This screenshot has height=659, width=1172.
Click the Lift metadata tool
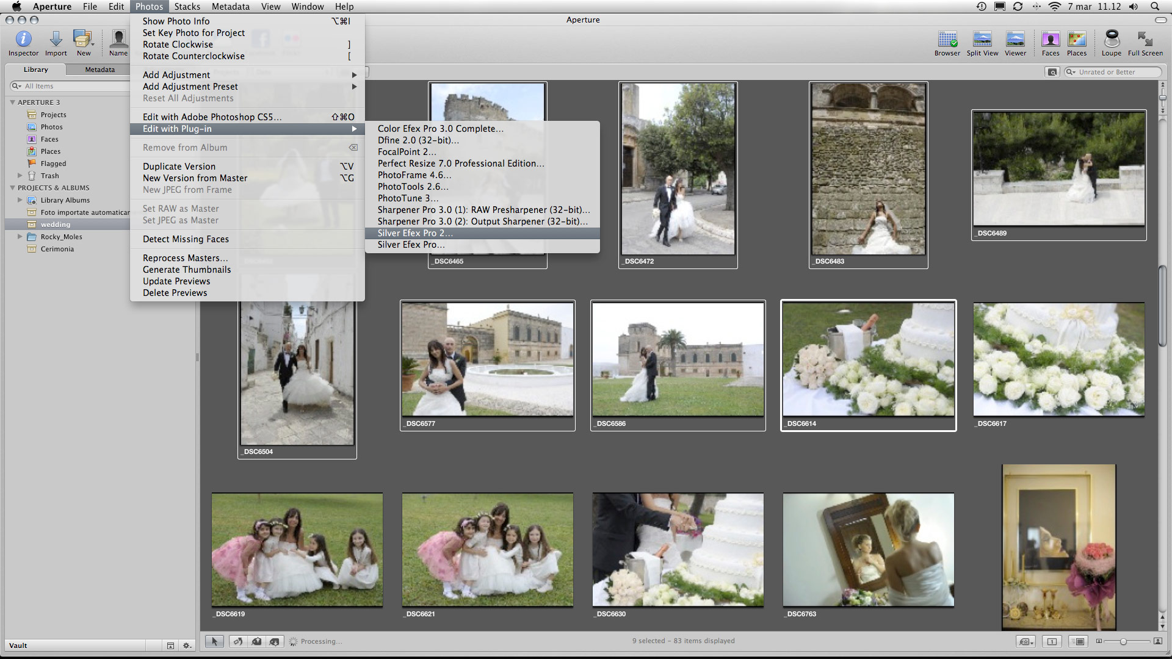[x=256, y=641]
